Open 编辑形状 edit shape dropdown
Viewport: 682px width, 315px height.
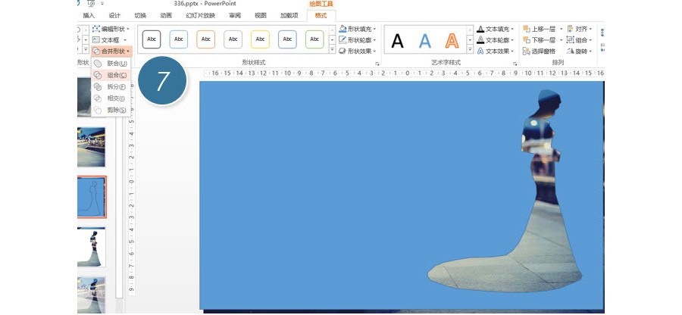point(111,29)
